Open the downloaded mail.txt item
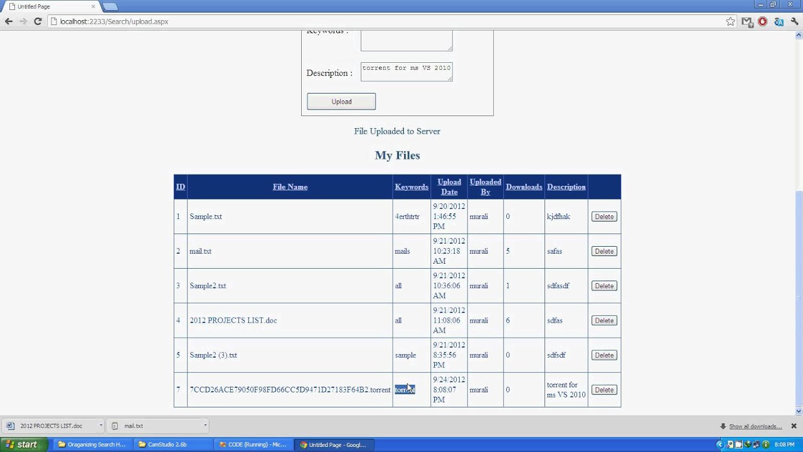The height and width of the screenshot is (452, 803). 153,426
